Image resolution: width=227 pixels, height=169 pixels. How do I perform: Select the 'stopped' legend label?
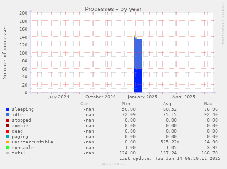point(21,120)
